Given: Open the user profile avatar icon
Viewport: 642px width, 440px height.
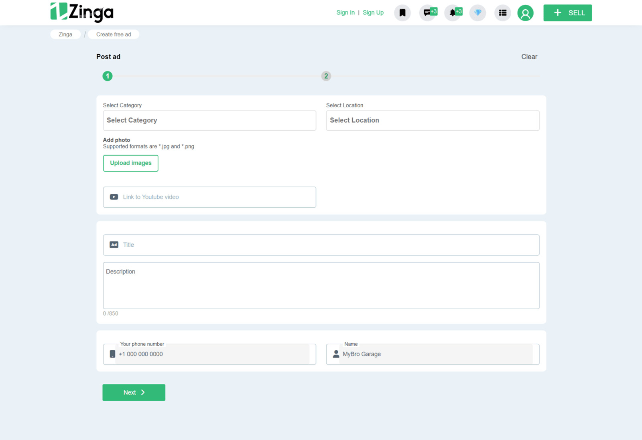Looking at the screenshot, I should 525,12.
